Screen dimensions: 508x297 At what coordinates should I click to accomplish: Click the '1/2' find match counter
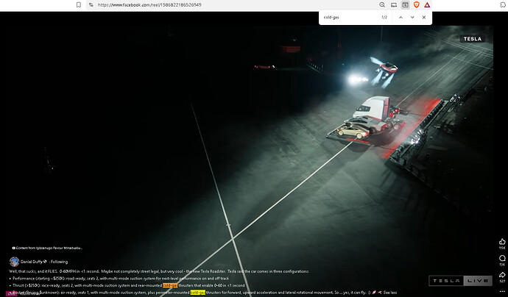click(x=384, y=17)
